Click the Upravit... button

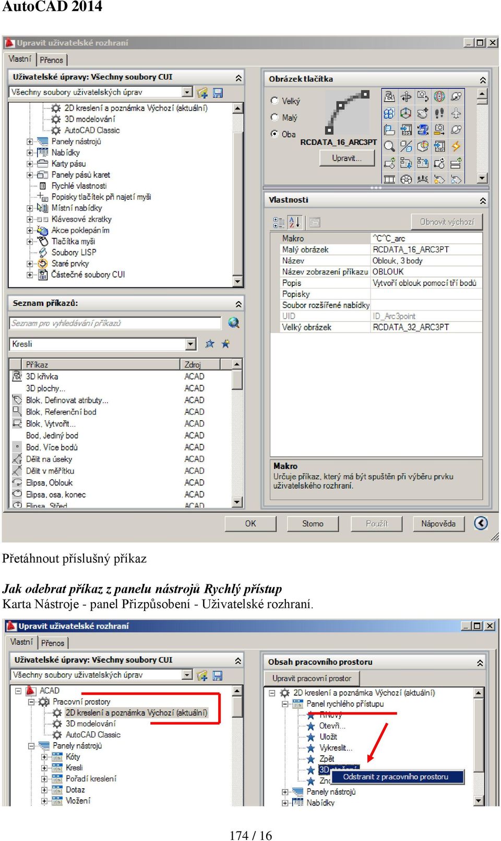click(x=347, y=158)
